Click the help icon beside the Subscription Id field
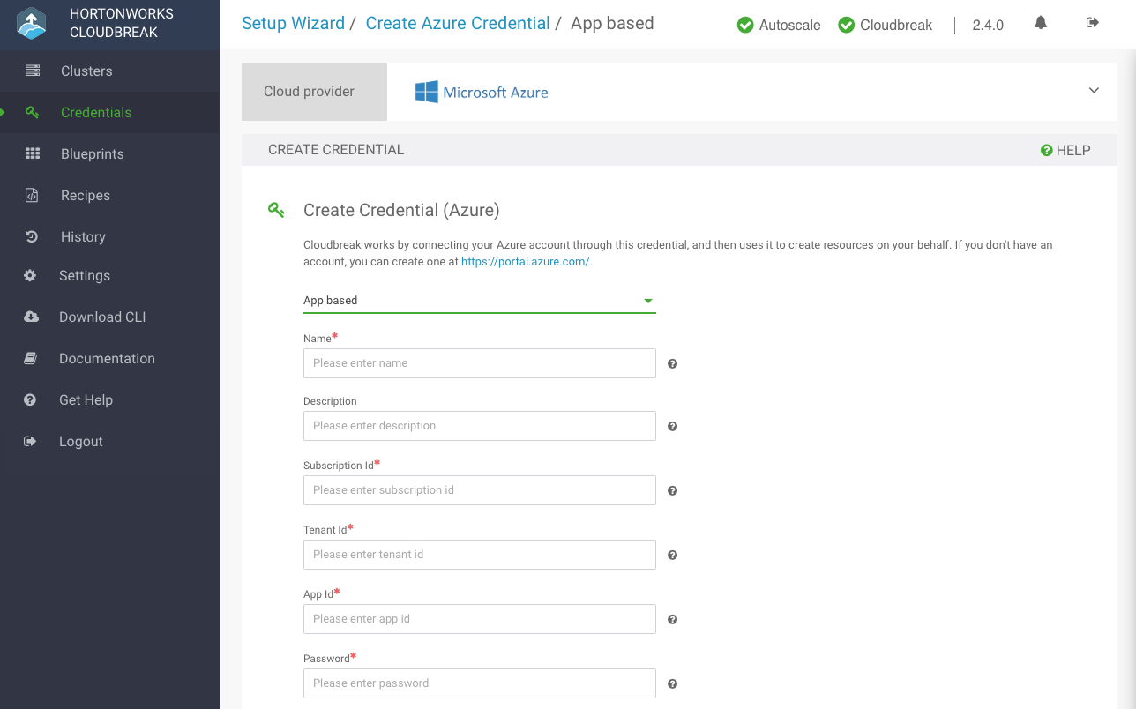1136x709 pixels. click(672, 490)
